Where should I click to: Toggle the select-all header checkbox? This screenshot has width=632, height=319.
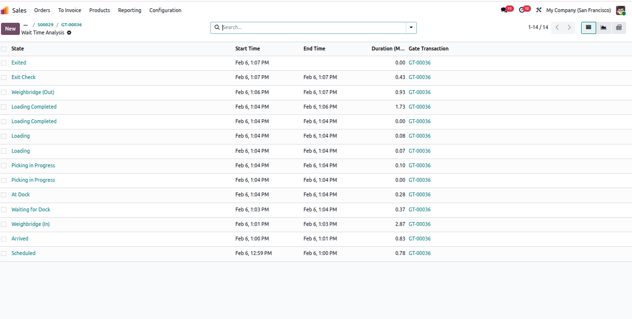pyautogui.click(x=4, y=49)
